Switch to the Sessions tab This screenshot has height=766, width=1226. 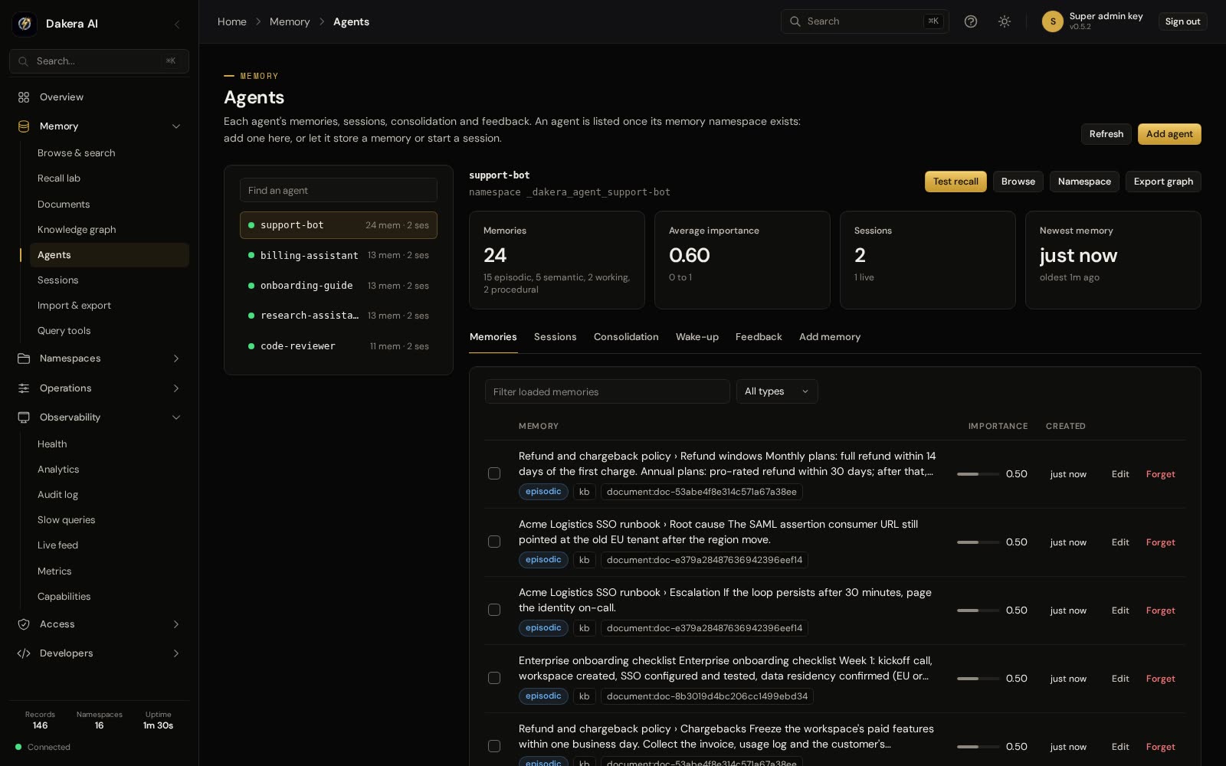pyautogui.click(x=555, y=337)
